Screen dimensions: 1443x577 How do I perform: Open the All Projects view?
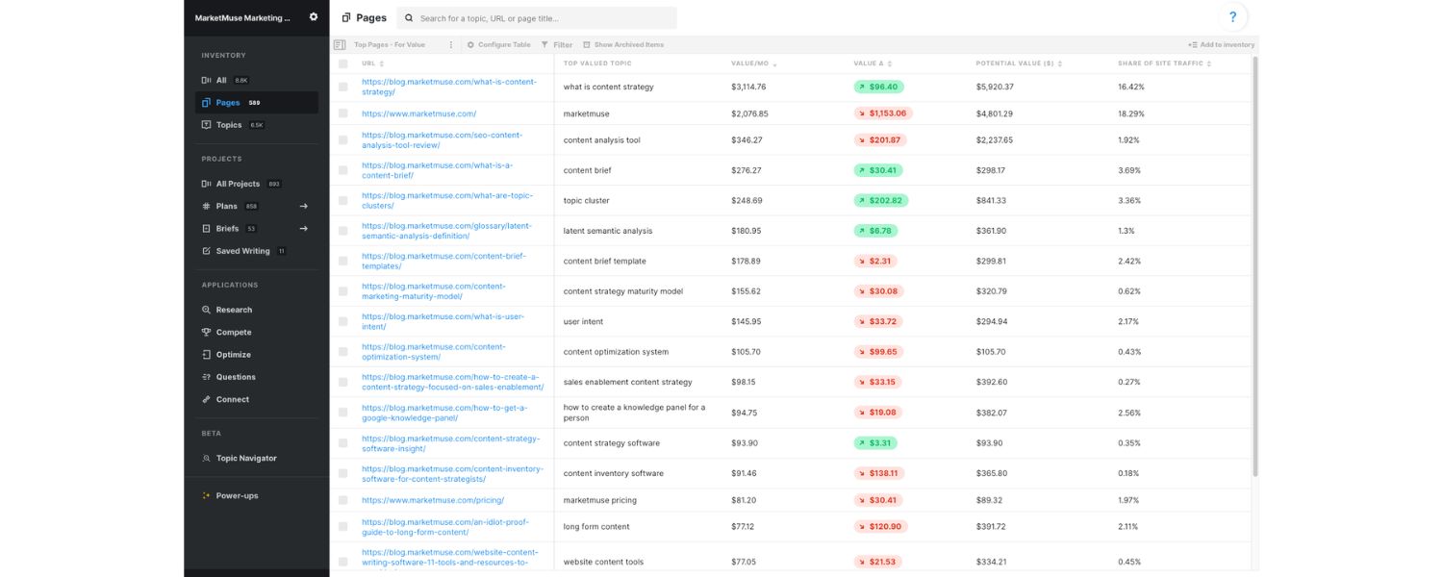coord(236,184)
